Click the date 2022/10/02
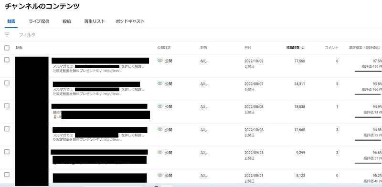This screenshot has width=382, height=187. click(254, 61)
